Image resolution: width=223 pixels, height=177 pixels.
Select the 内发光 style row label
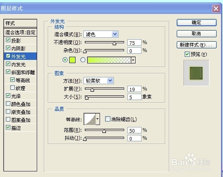(x=19, y=64)
